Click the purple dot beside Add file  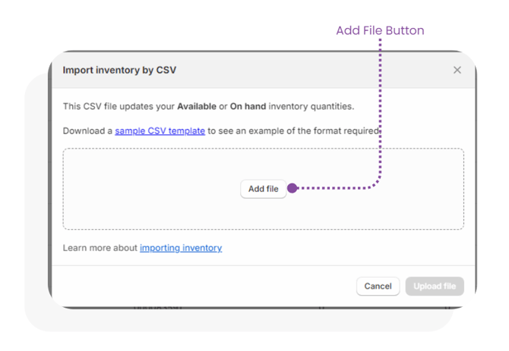[x=292, y=188]
